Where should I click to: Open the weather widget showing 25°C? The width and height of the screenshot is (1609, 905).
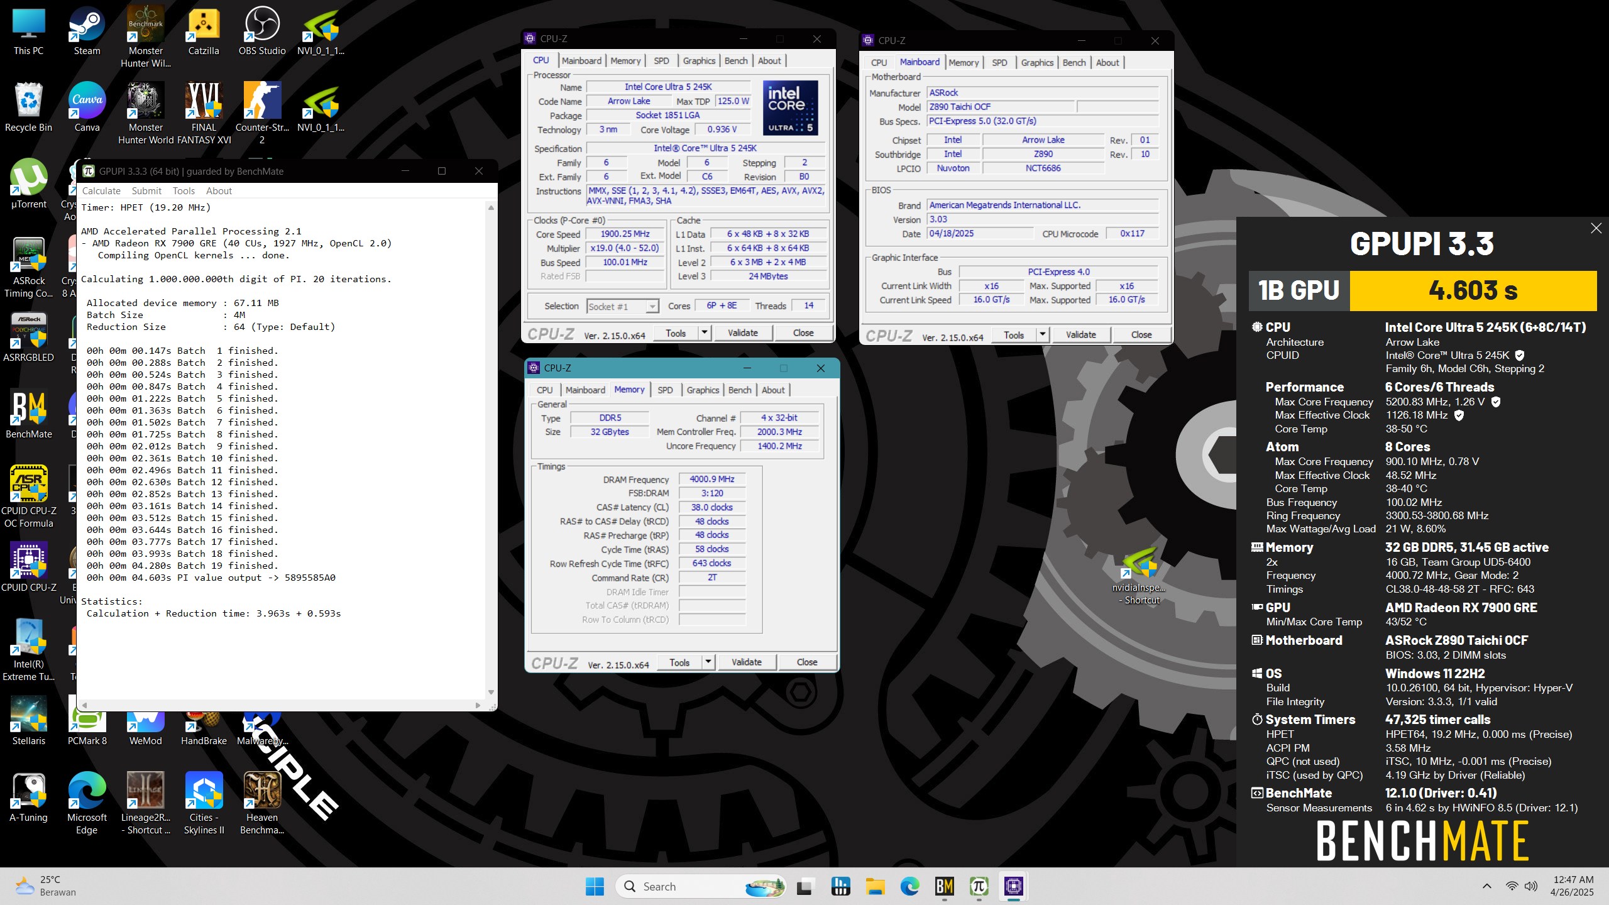point(45,886)
